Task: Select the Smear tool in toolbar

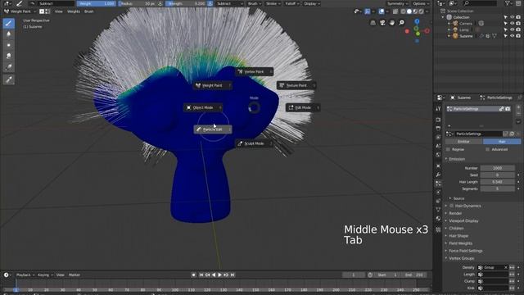Action: pos(9,56)
